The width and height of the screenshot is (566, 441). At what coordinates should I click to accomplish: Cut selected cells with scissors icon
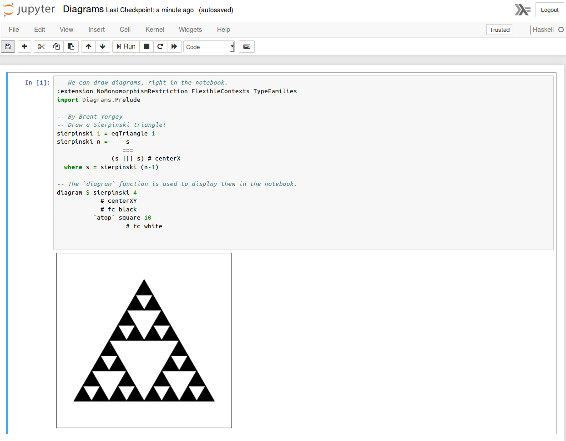[41, 46]
